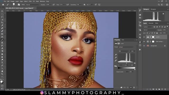Enable airbrush build-up effects
The width and height of the screenshot is (169, 95).
68,5
